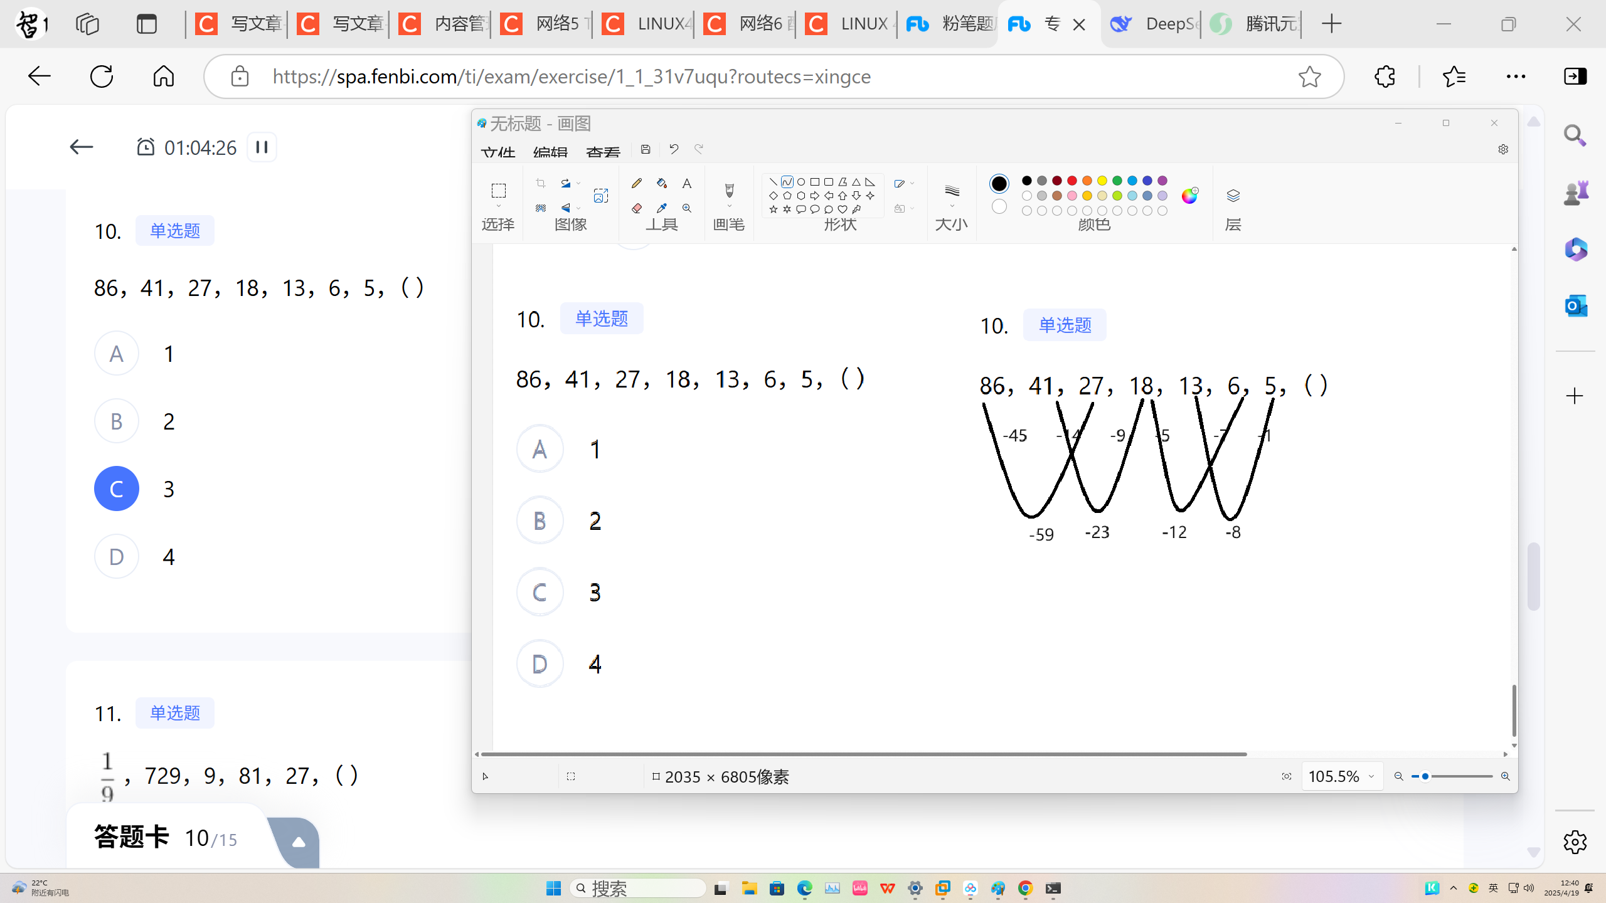The image size is (1606, 903).
Task: Open the Layers panel icon
Action: point(1233,196)
